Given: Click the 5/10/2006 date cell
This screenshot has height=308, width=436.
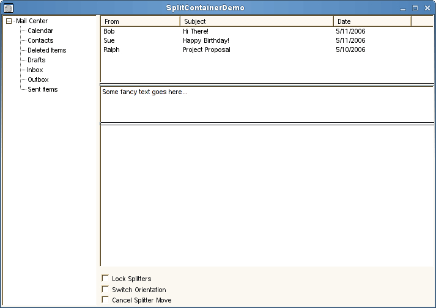Looking at the screenshot, I should (x=350, y=50).
